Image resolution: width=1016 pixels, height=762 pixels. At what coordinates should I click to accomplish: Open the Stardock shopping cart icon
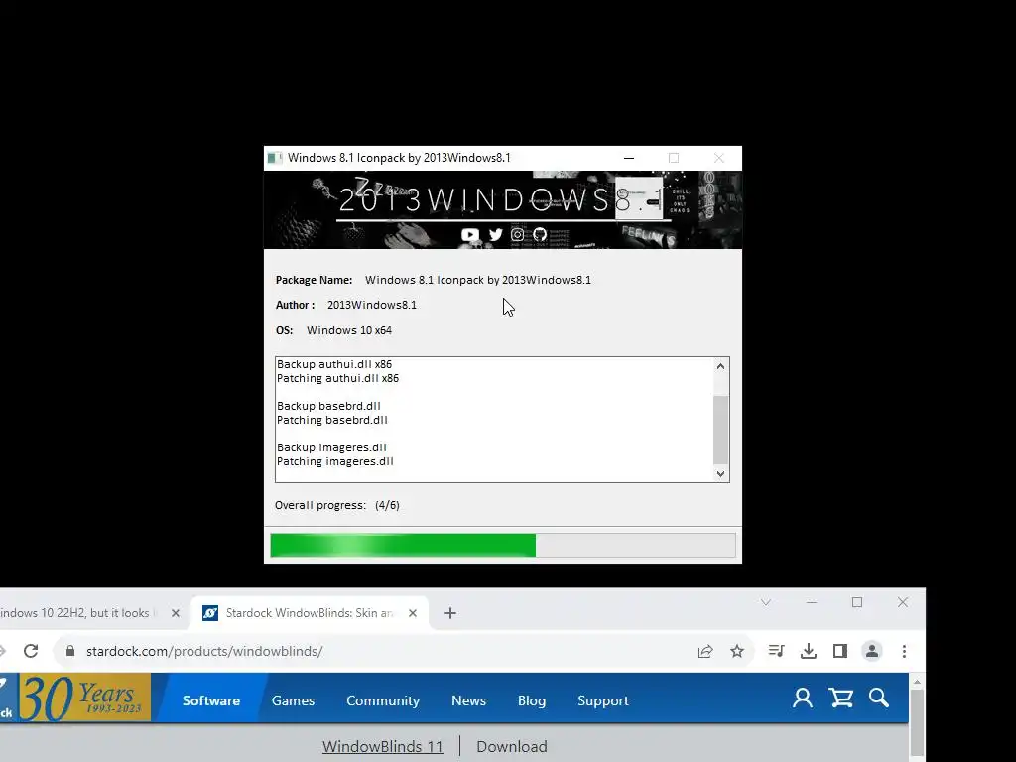click(841, 698)
